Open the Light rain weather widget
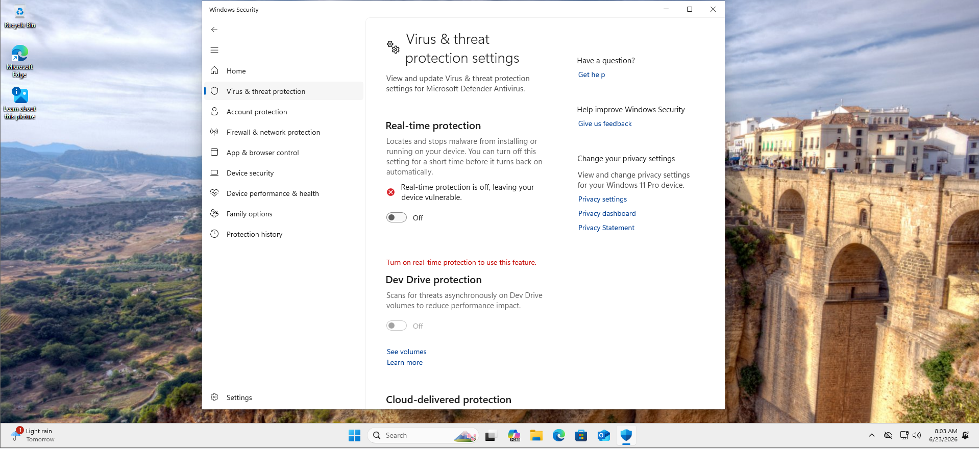Screen dimensions: 979x449 coord(33,435)
